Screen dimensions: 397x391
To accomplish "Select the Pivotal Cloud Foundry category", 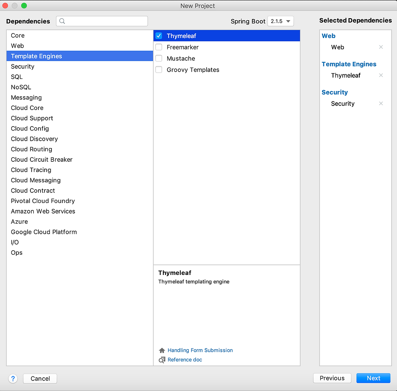I will [x=80, y=201].
